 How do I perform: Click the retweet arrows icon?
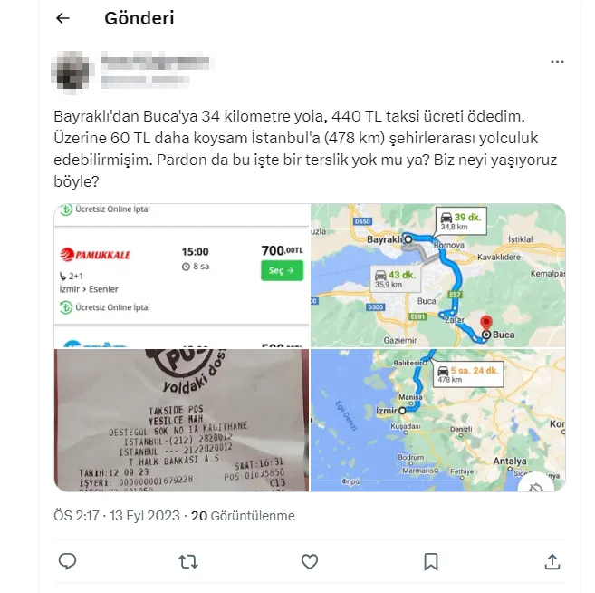click(x=188, y=561)
